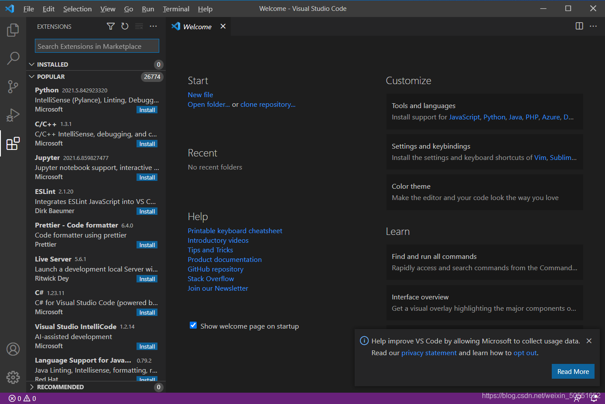Open the Color theme card

[x=485, y=192]
